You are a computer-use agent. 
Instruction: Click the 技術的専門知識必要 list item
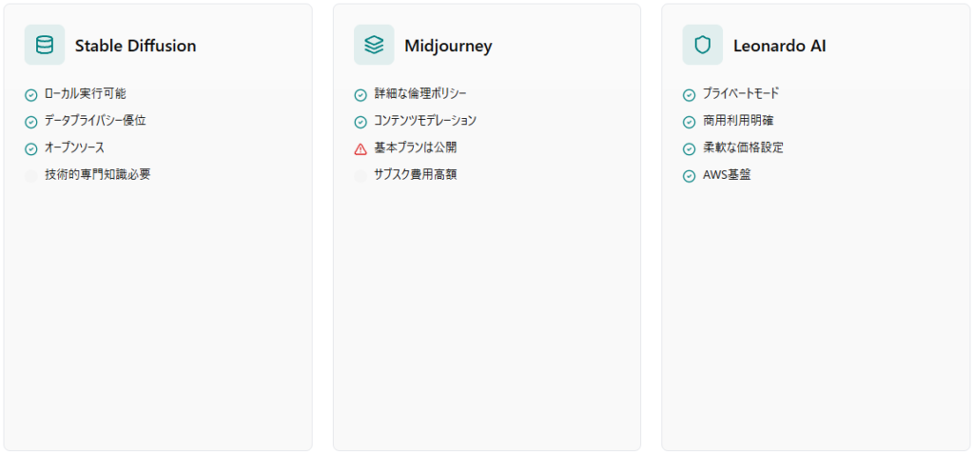(x=97, y=175)
